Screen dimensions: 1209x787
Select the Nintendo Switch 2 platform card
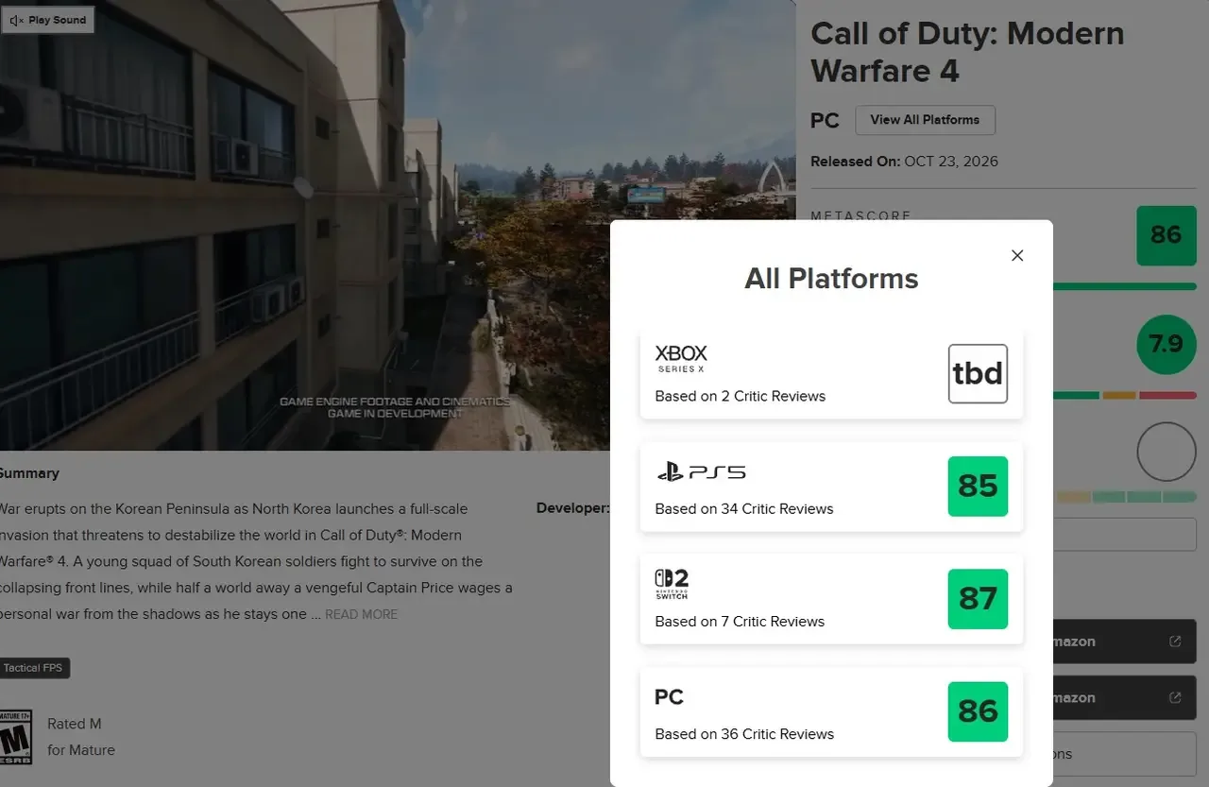tap(831, 599)
